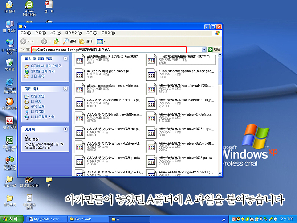The width and height of the screenshot is (297, 223).
Task: Select ARA-GARAHAN-Endtable-0518 package file
Action: [x=80, y=117]
